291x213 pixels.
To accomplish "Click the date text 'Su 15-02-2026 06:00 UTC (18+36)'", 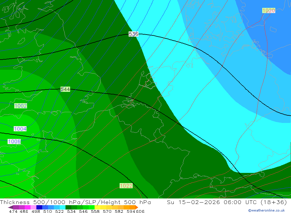I will click(227, 202).
